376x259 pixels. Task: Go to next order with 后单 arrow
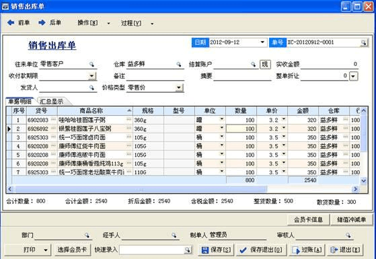pyautogui.click(x=49, y=23)
